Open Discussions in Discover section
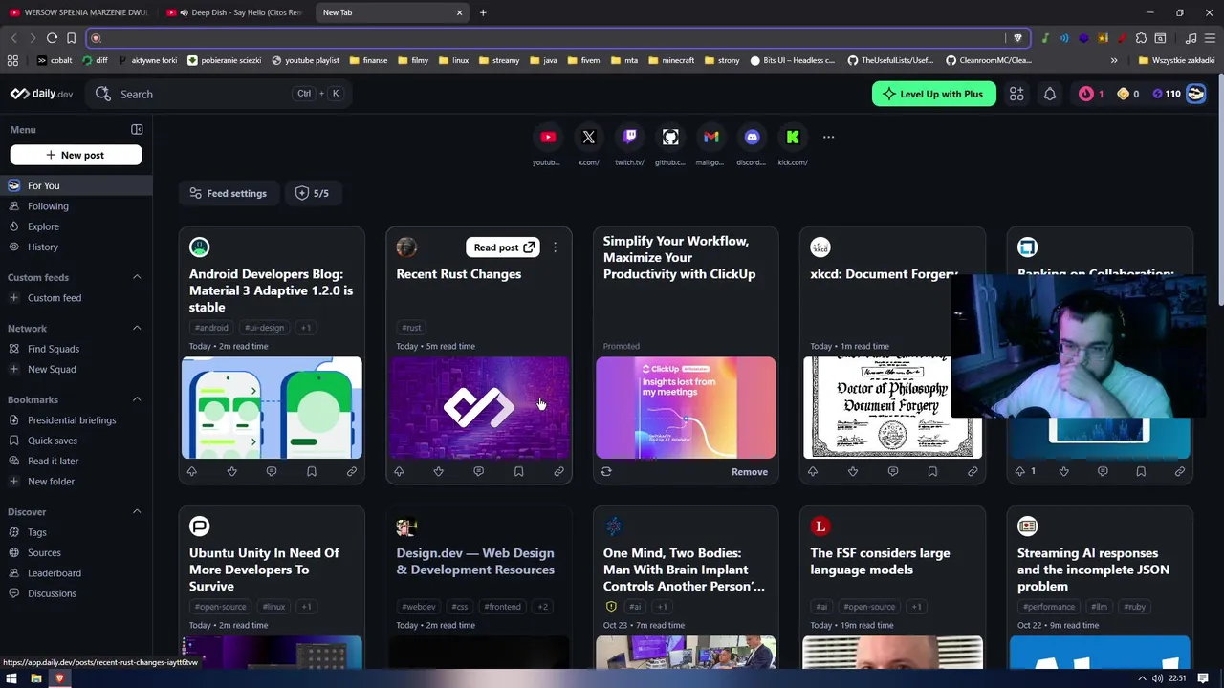1224x688 pixels. (76, 593)
